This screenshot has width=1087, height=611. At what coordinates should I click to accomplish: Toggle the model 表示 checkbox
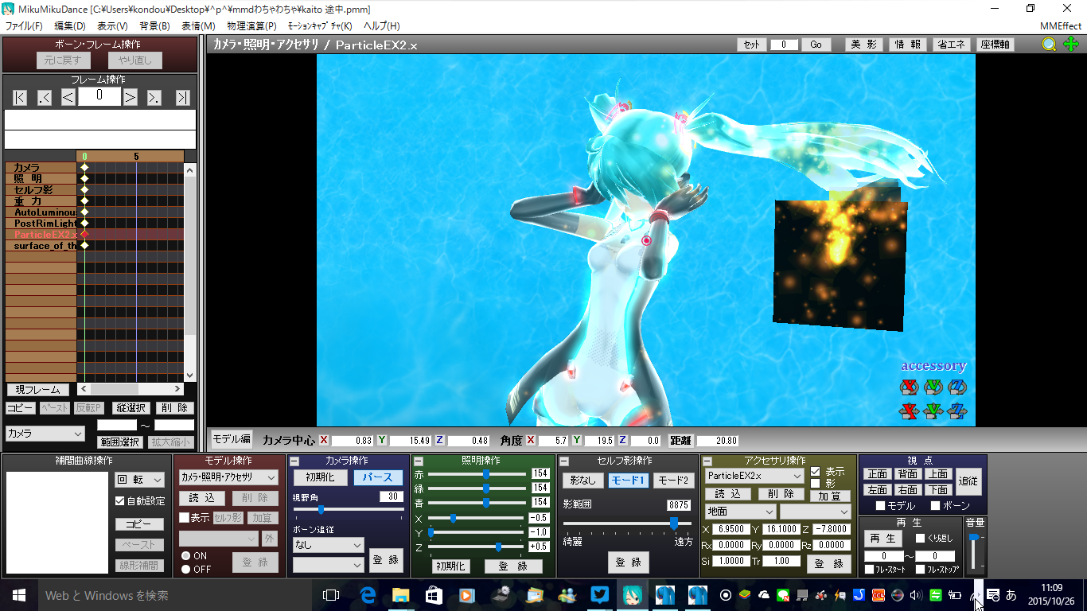[x=185, y=517]
